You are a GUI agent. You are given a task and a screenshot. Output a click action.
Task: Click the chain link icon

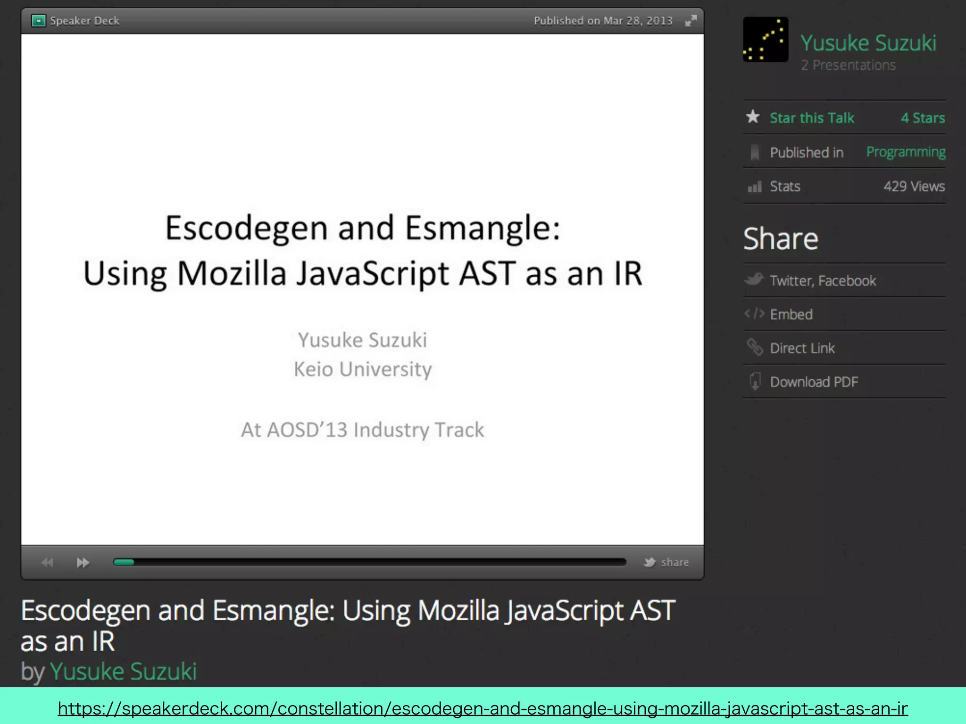(x=755, y=347)
